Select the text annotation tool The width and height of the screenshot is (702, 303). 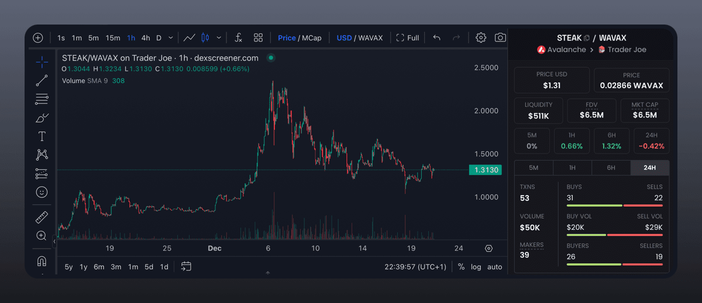(x=42, y=137)
